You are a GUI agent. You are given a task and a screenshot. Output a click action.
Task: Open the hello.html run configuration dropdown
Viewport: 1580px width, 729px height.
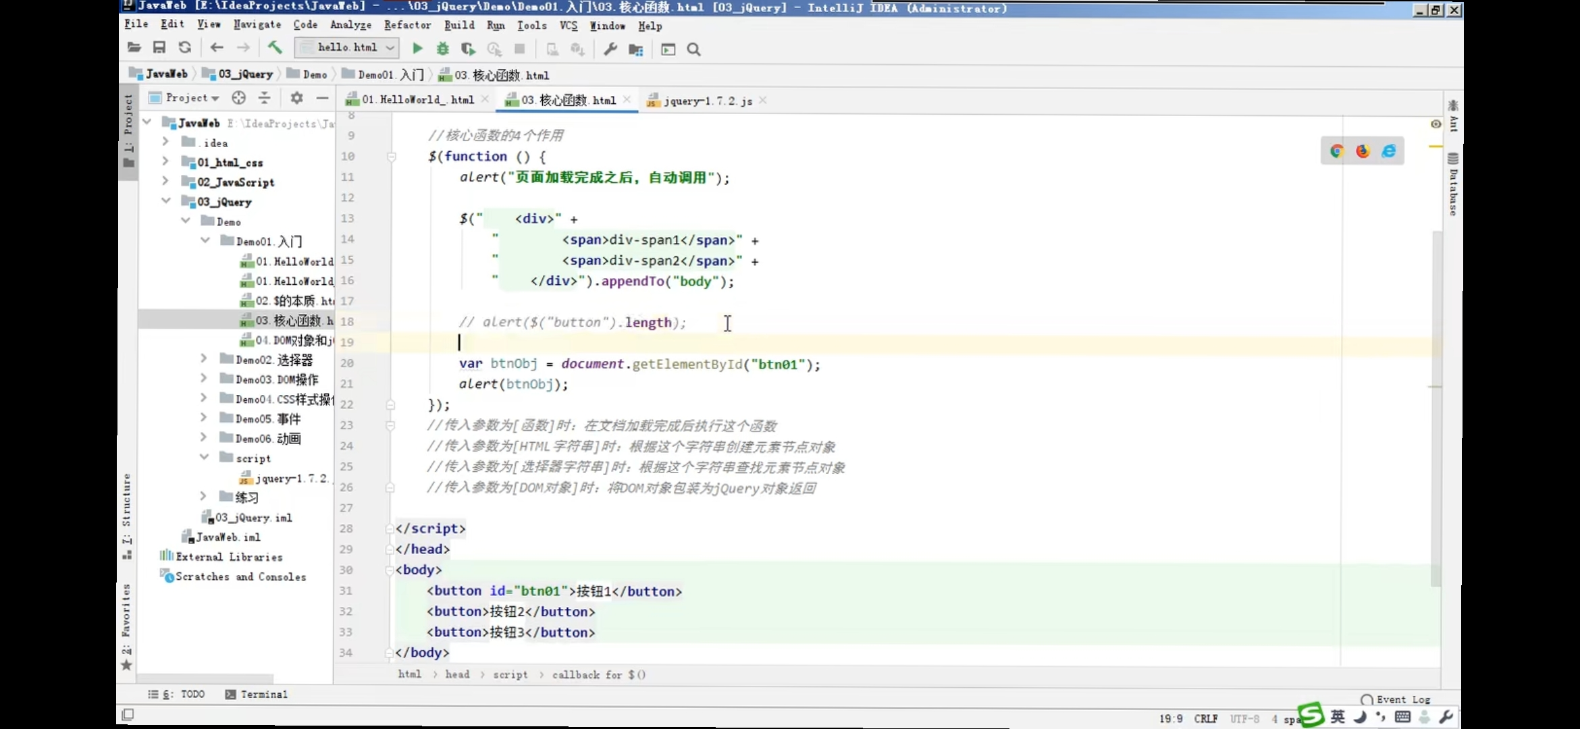pos(347,47)
